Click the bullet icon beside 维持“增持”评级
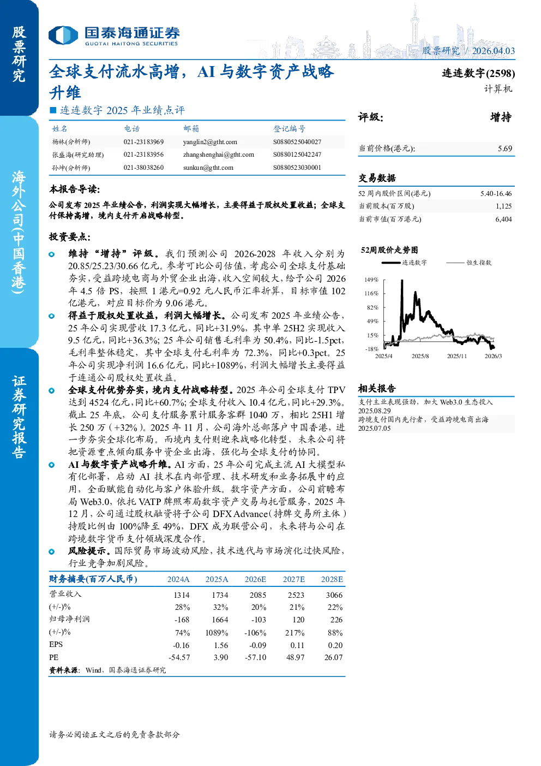541x766 pixels. coord(52,254)
